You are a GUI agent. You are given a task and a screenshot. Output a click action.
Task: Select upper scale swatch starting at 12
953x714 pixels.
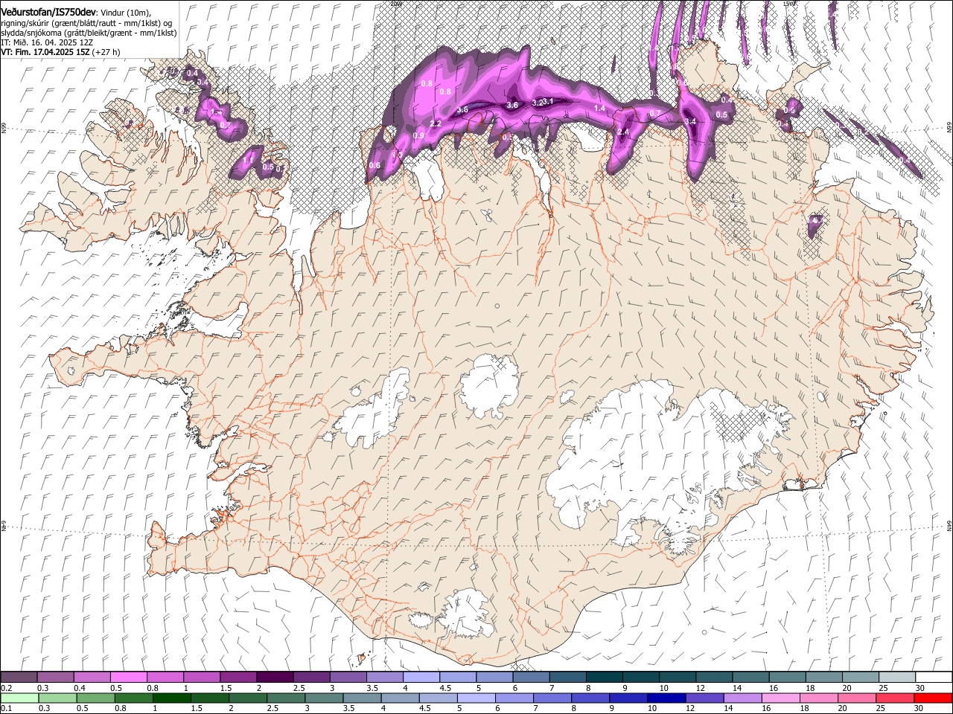[x=713, y=677]
